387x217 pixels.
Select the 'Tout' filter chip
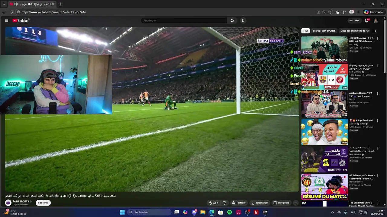pyautogui.click(x=305, y=31)
